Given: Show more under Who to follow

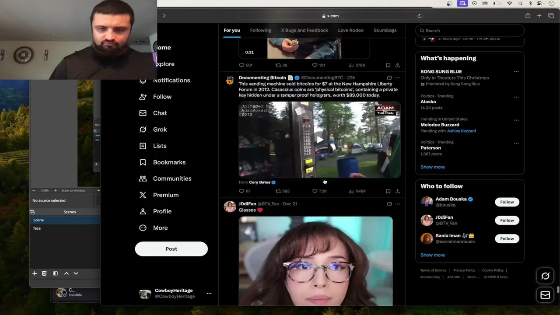Looking at the screenshot, I should (433, 255).
